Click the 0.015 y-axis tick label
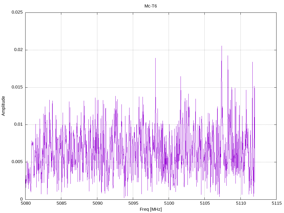 17,87
